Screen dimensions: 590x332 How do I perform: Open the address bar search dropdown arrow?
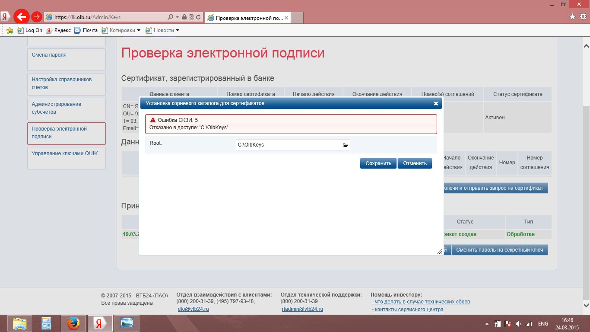tap(177, 17)
